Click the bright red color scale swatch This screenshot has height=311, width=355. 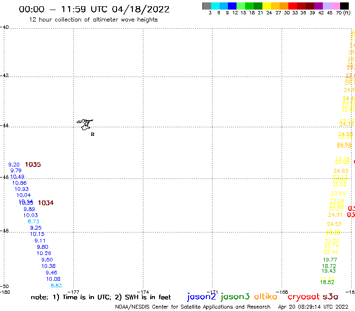click(293, 6)
